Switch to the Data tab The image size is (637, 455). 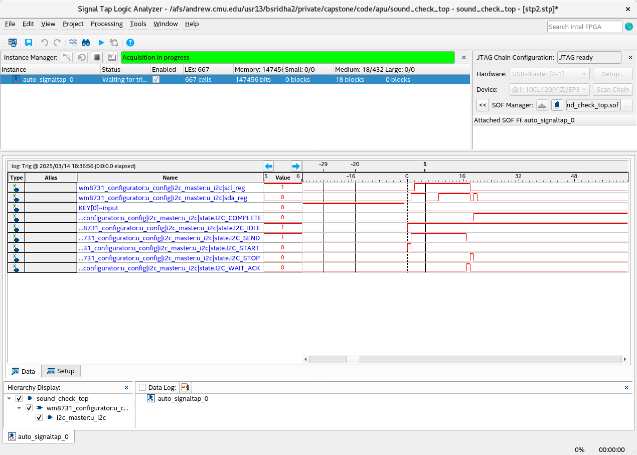tap(24, 371)
